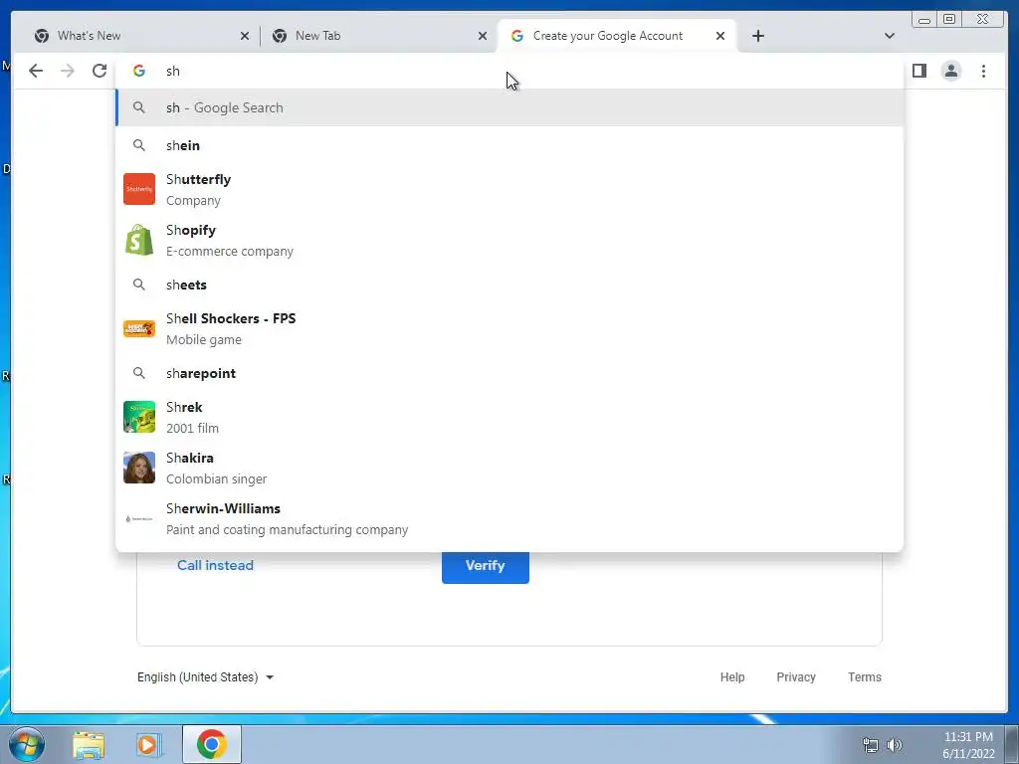Click the Call instead link
The height and width of the screenshot is (764, 1019).
[x=215, y=565]
